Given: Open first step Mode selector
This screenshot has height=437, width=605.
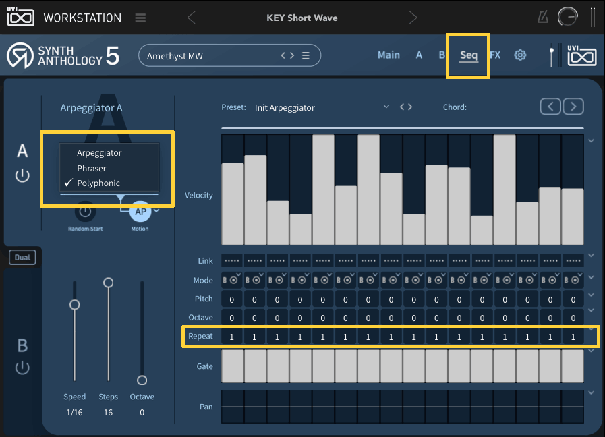Looking at the screenshot, I should point(232,280).
